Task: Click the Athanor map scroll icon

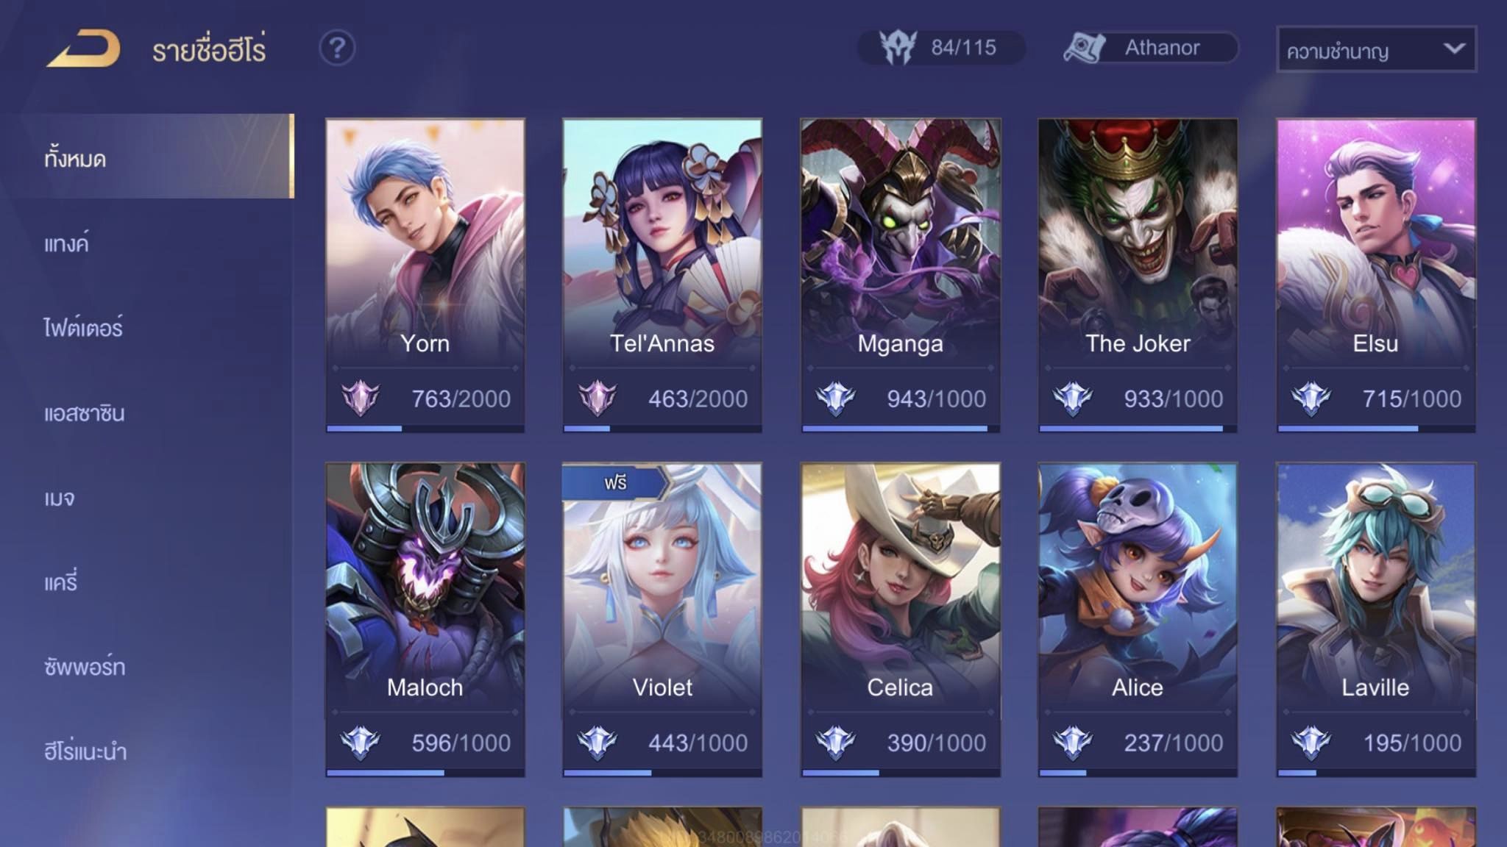Action: pos(1084,48)
